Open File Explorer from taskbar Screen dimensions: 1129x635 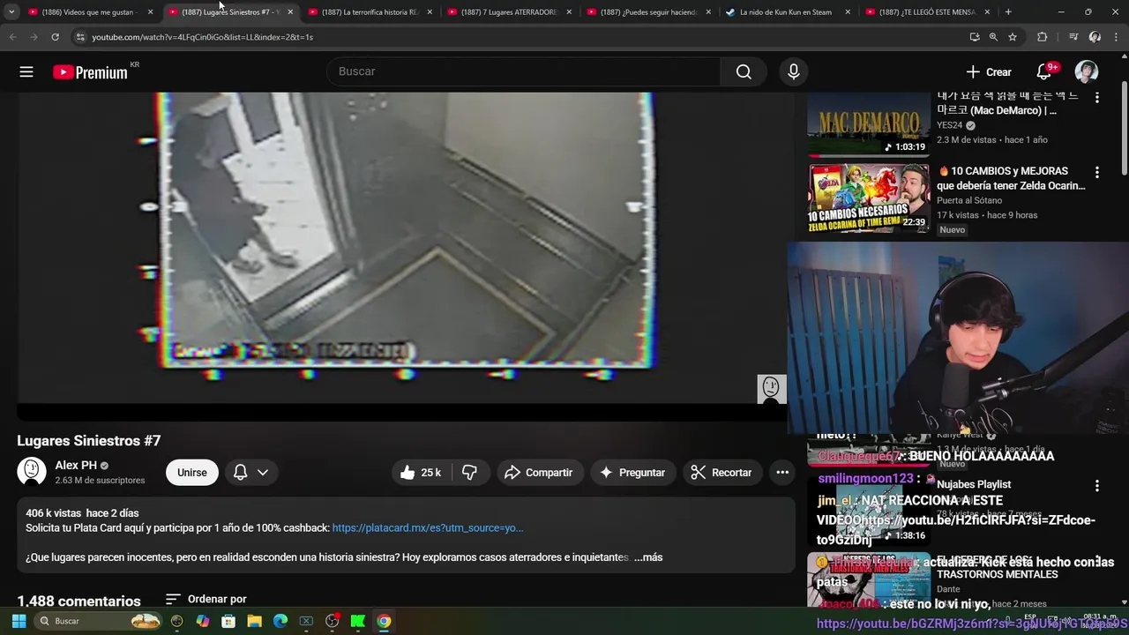254,621
